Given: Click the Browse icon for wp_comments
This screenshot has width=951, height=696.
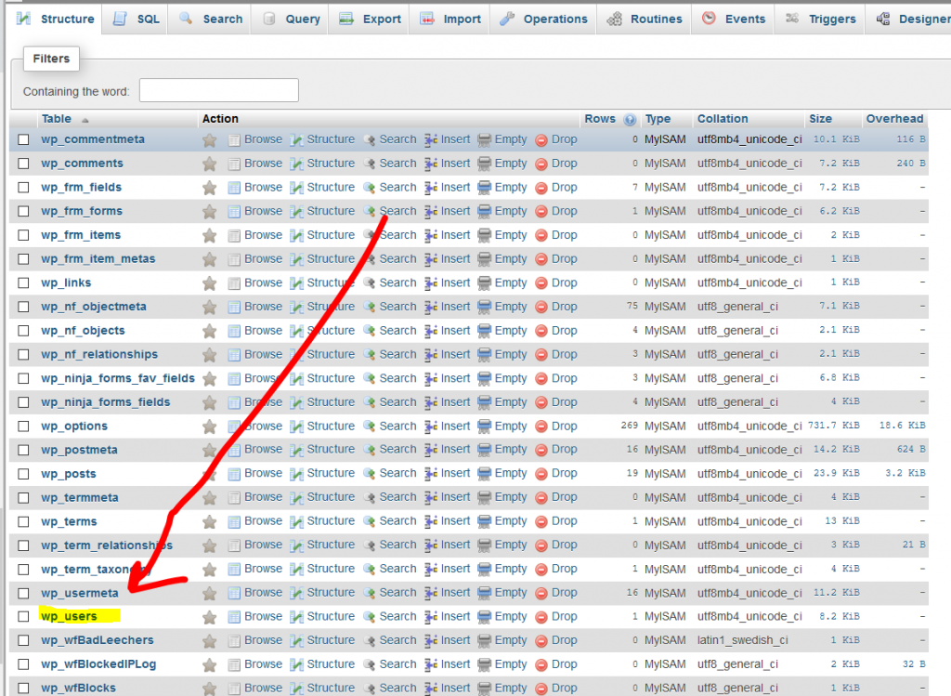Looking at the screenshot, I should [234, 164].
